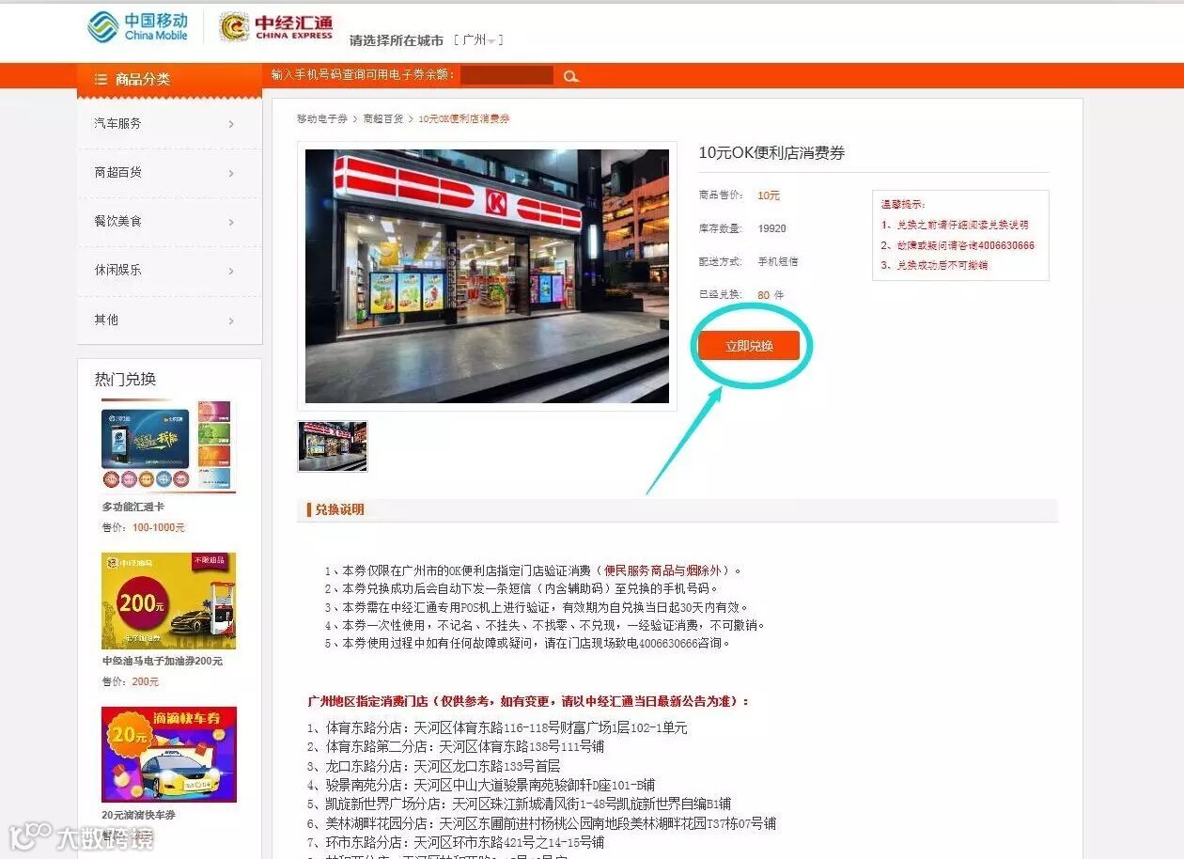
Task: Click 中经油马电子加油券200元 title
Action: (163, 661)
